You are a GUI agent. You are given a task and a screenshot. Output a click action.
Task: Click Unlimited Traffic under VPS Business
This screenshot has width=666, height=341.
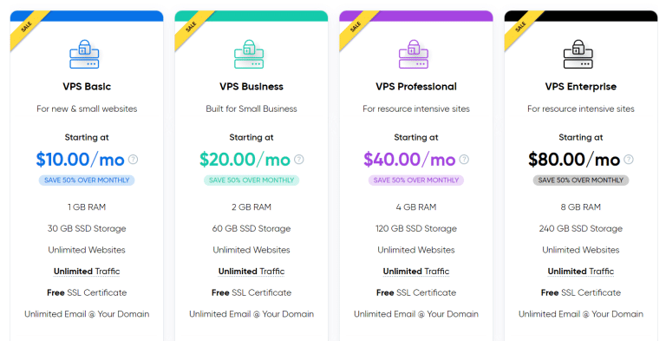[251, 272]
